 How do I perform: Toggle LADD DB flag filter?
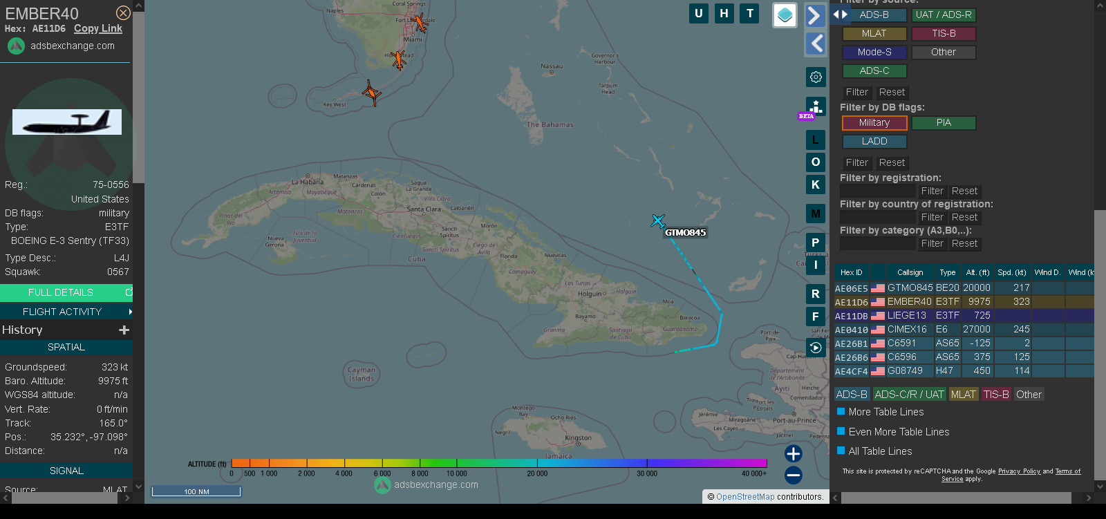point(874,141)
